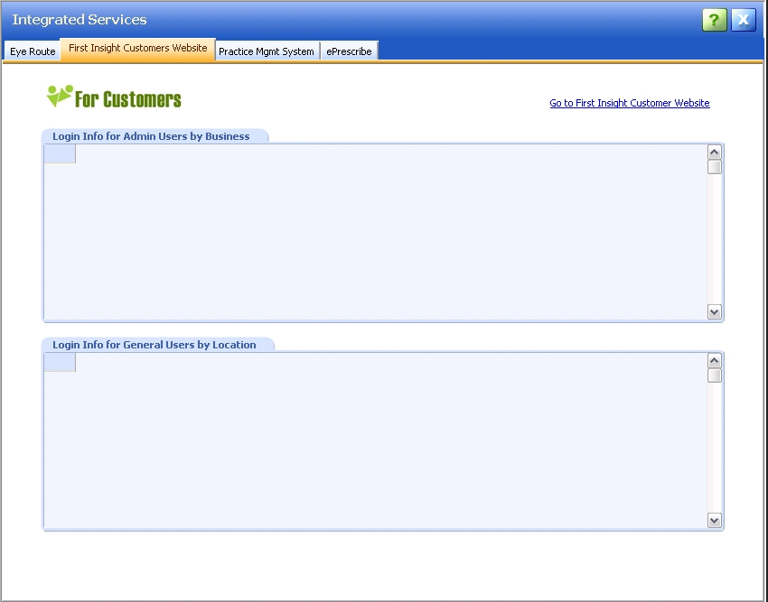Viewport: 768px width, 602px height.
Task: Open help with the green question mark icon
Action: point(714,20)
